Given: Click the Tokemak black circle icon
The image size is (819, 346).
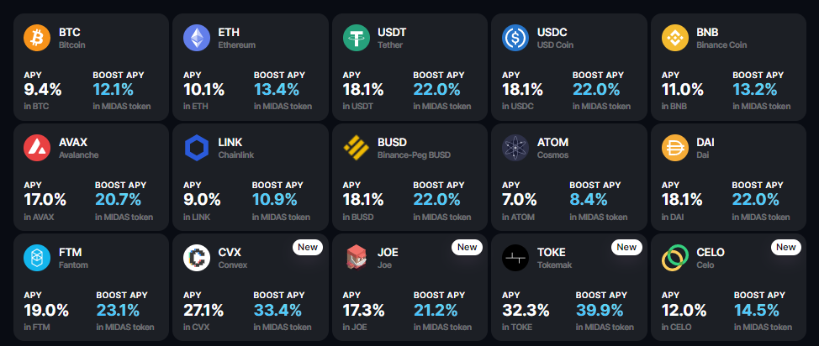Looking at the screenshot, I should [x=515, y=259].
